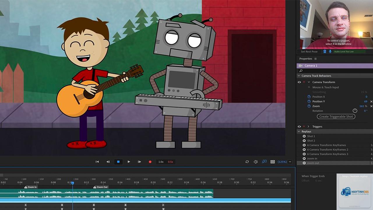Select the green audio waveform track
The image size is (373, 210).
[x=107, y=193]
